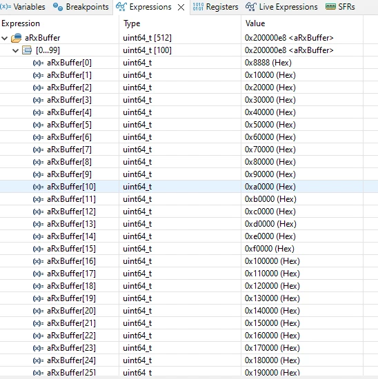Select the aRxBuffer[13] row

pyautogui.click(x=189, y=224)
